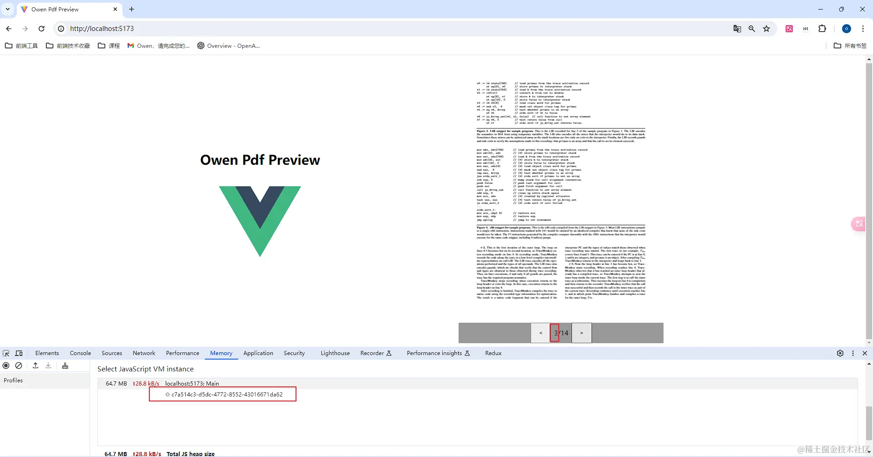Open the translate page icon

(737, 29)
